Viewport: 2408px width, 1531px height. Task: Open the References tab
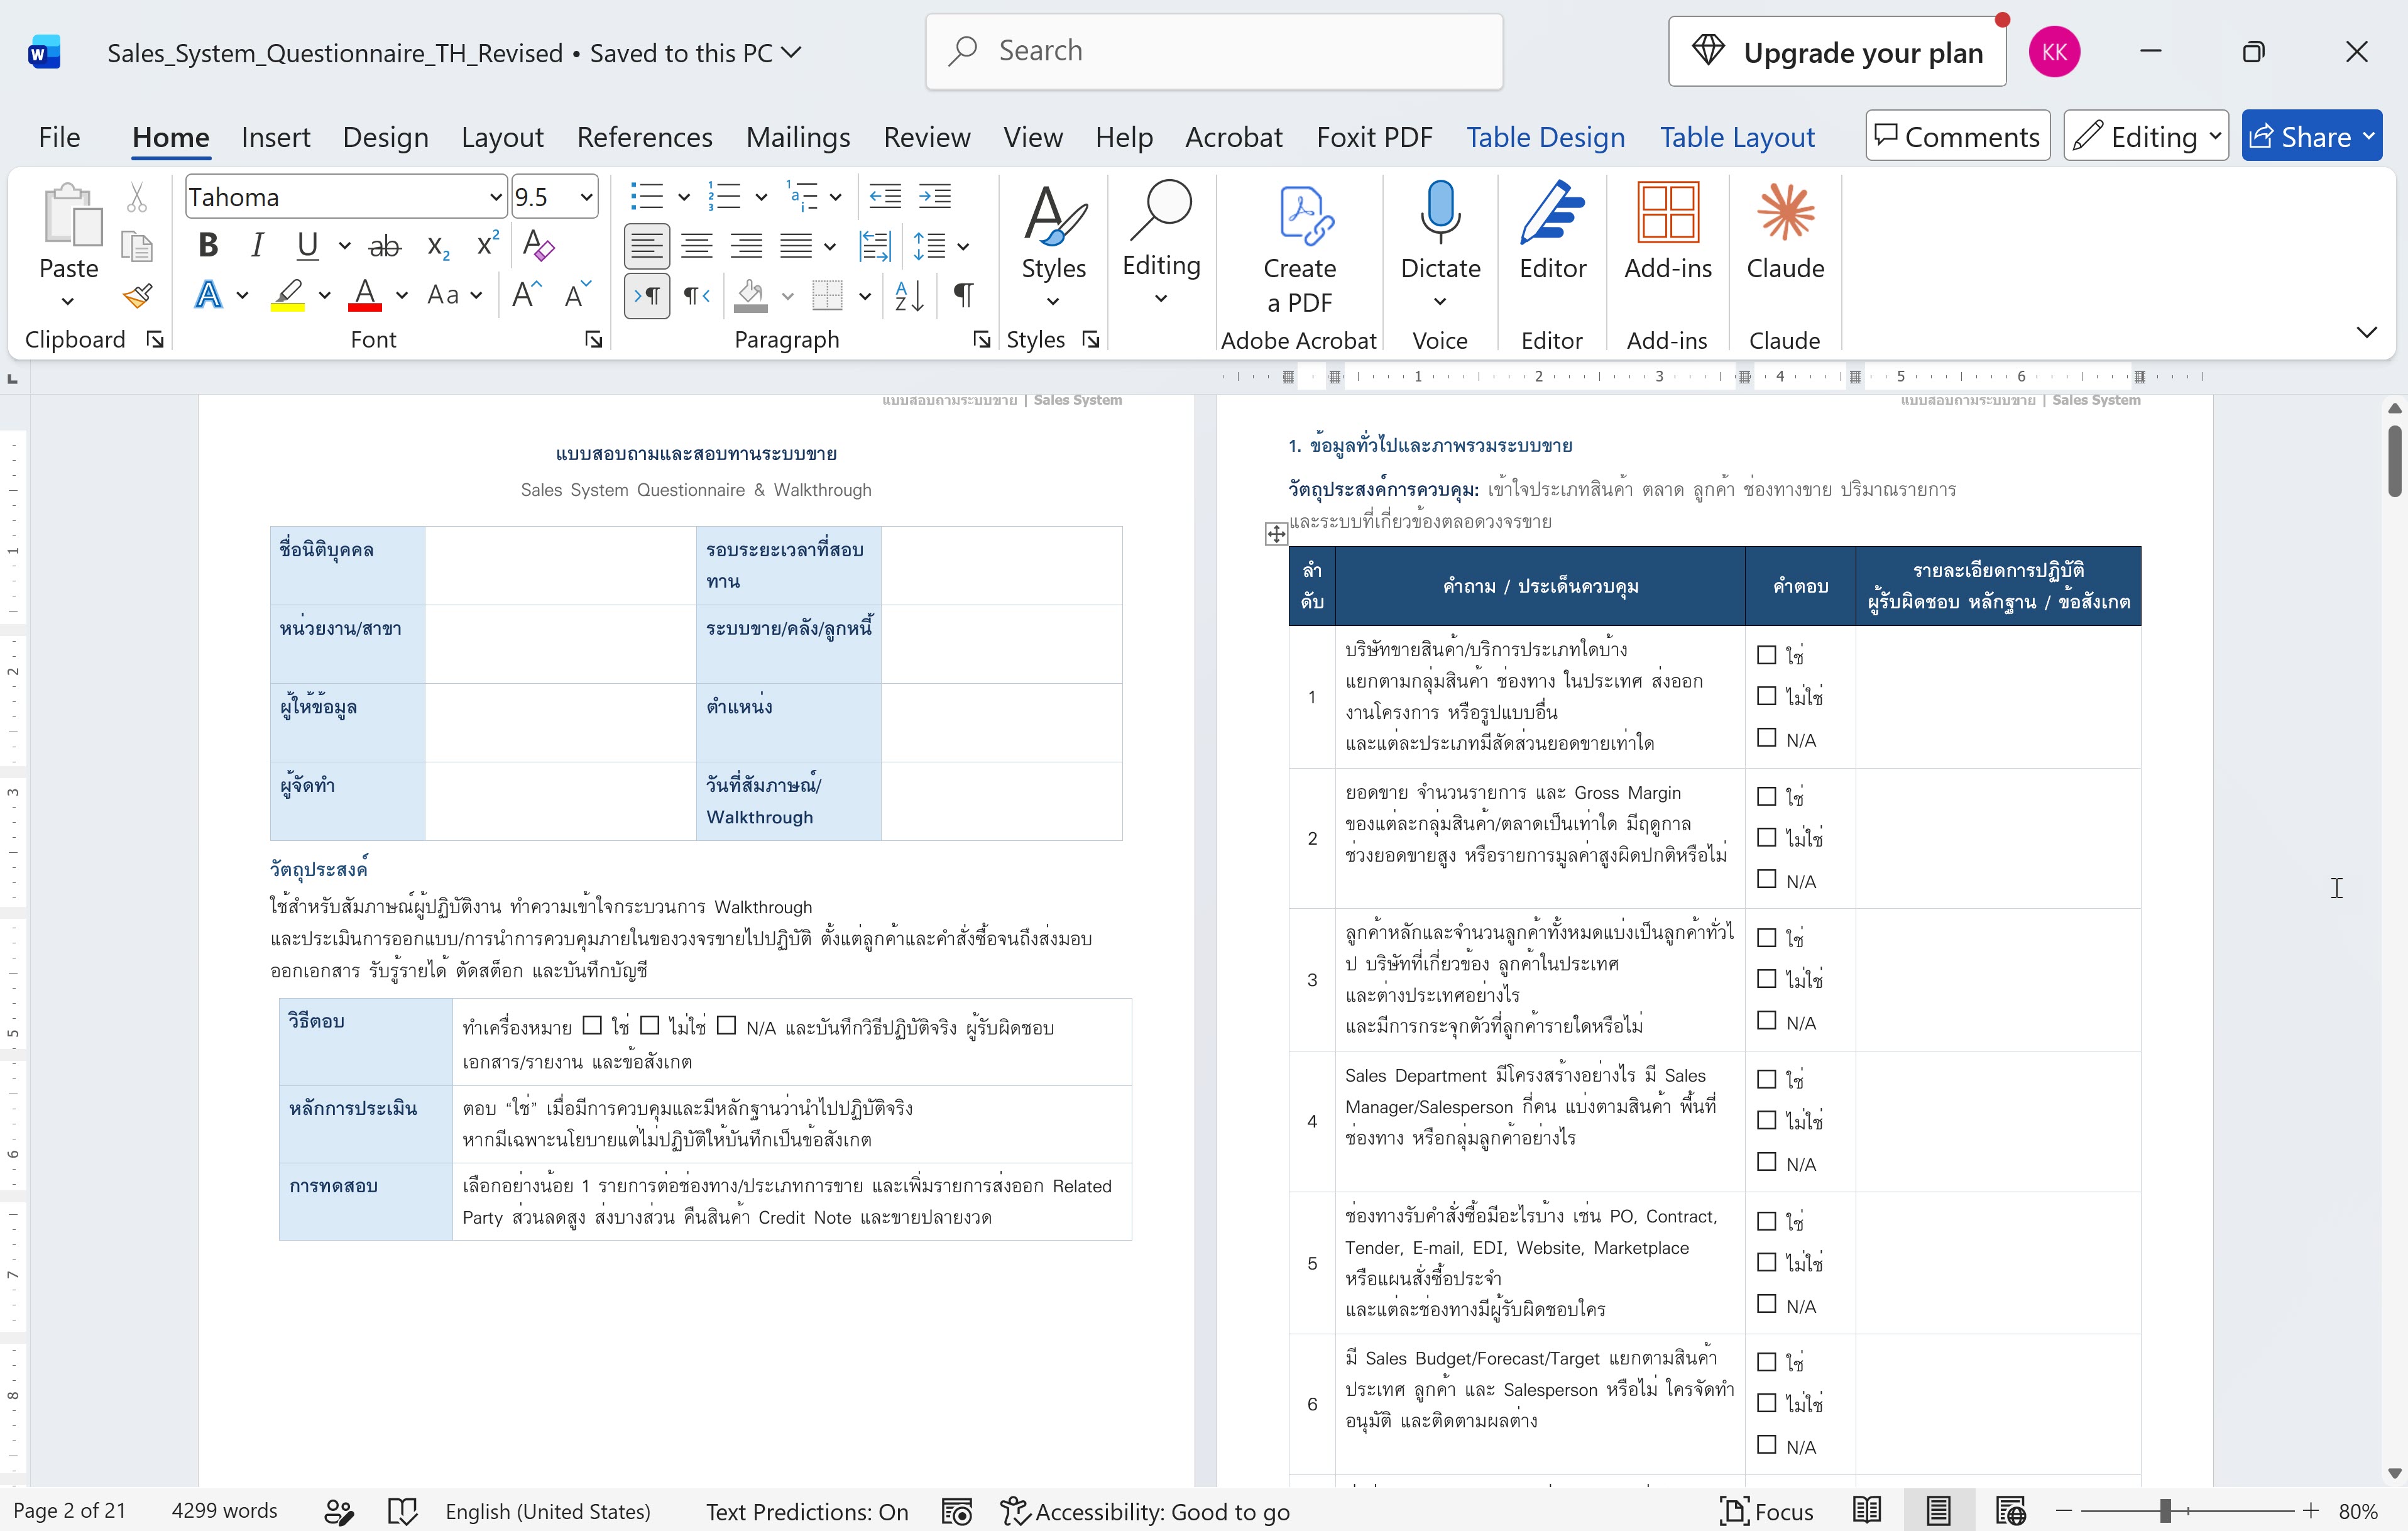pos(644,137)
